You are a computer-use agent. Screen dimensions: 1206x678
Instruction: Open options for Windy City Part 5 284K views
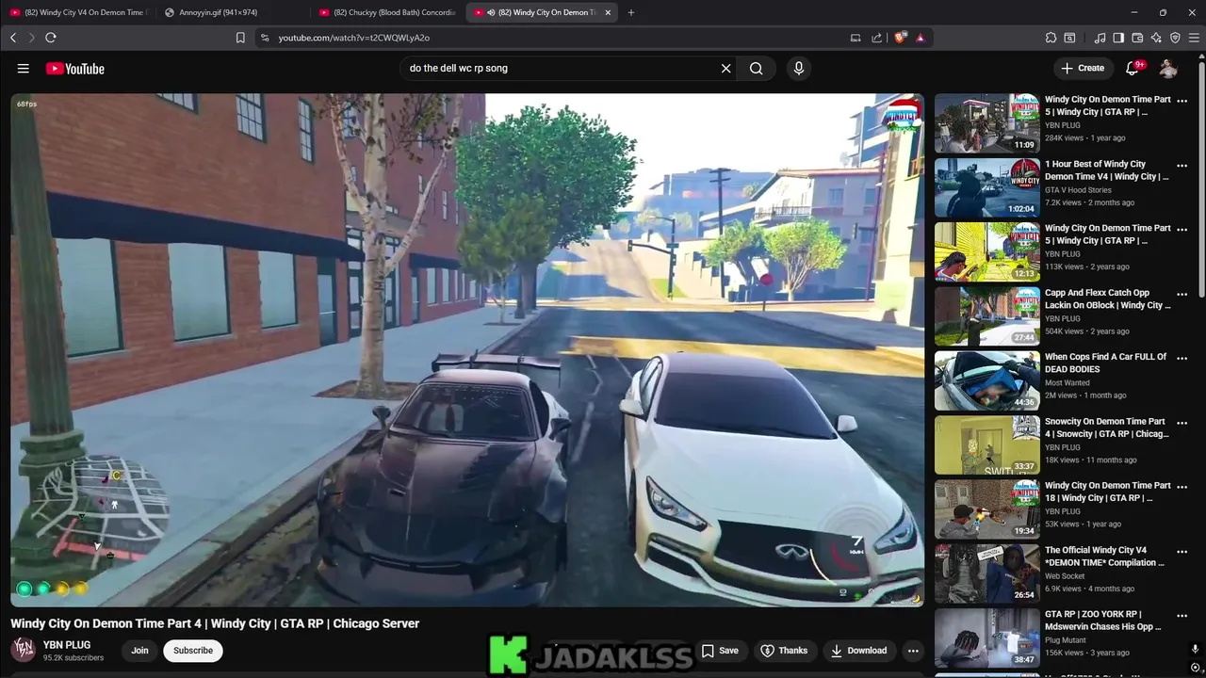pos(1182,102)
